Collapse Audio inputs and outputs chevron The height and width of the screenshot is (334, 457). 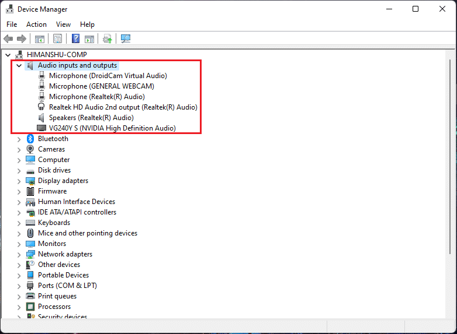[x=19, y=65]
